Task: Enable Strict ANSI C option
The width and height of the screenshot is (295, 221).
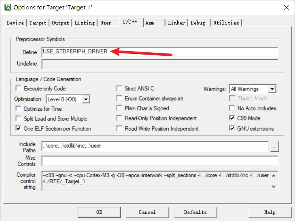Action: [x=120, y=89]
